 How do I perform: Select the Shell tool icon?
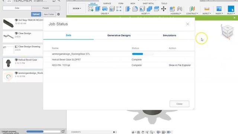(142, 9)
